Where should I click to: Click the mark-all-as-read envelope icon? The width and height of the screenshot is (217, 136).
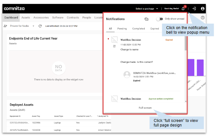point(146,19)
